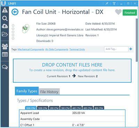139x128 pixels.
Task: Click the File Size: 280KB text
Action: point(46,24)
